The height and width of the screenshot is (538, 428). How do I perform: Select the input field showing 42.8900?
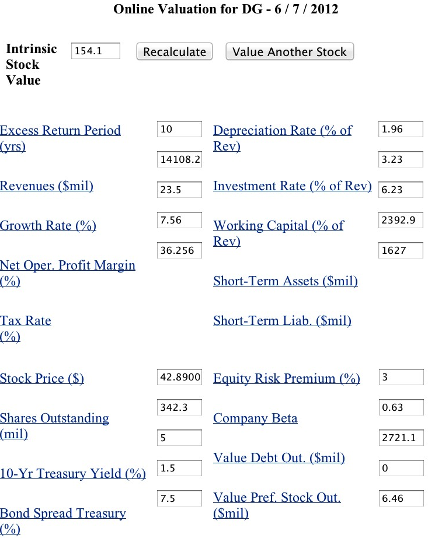click(179, 377)
